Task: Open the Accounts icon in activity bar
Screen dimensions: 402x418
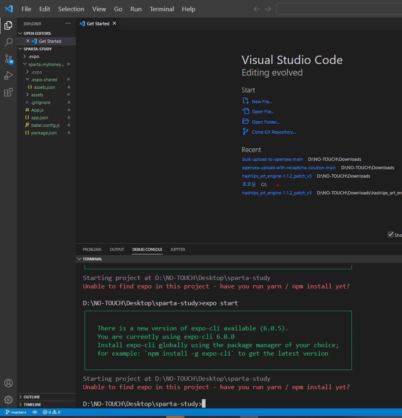Action: 8,383
